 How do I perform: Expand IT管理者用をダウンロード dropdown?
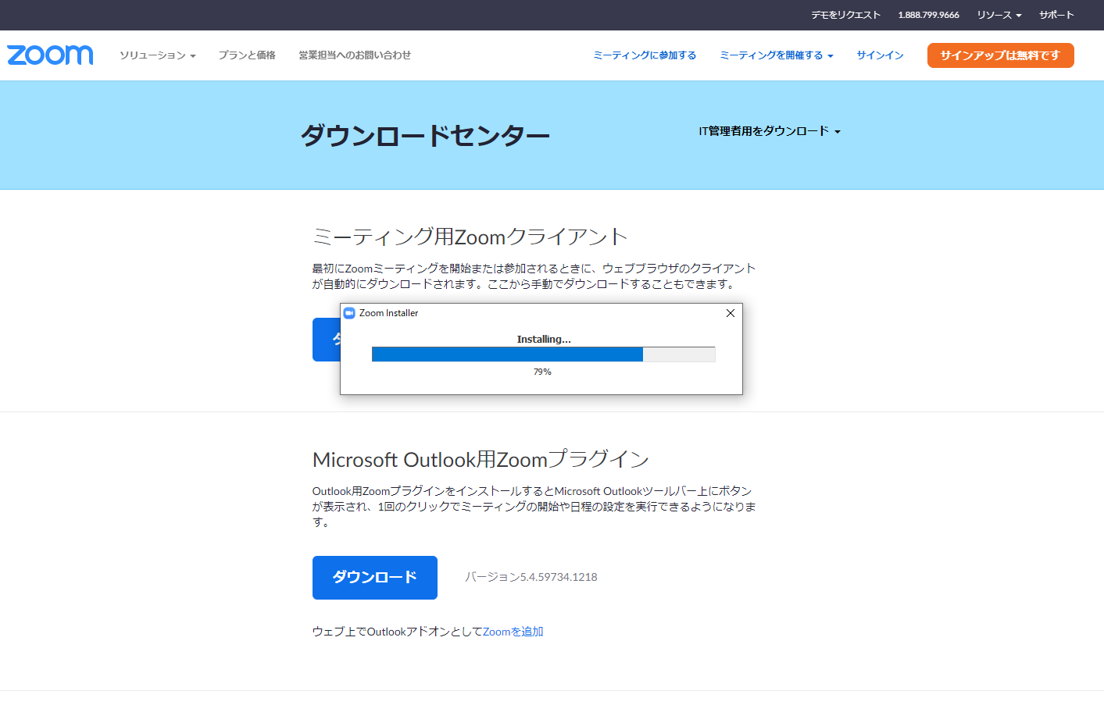(x=770, y=131)
